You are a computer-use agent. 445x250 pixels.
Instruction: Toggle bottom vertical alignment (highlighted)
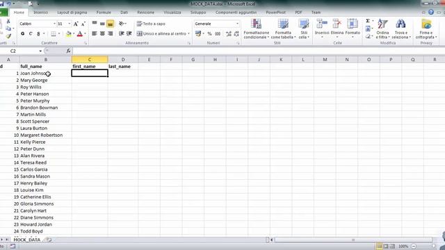tap(111, 24)
